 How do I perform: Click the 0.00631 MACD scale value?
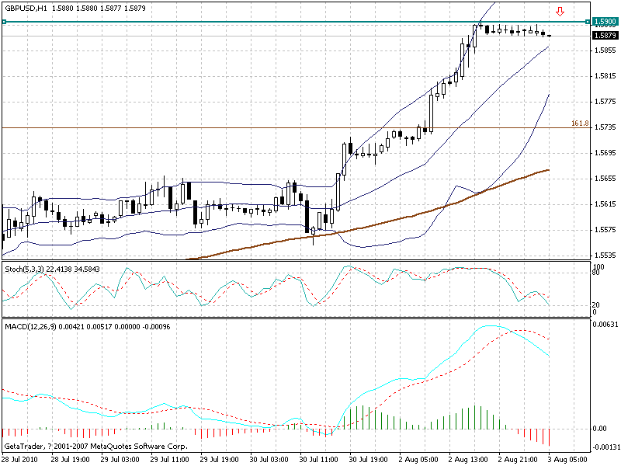coord(605,325)
